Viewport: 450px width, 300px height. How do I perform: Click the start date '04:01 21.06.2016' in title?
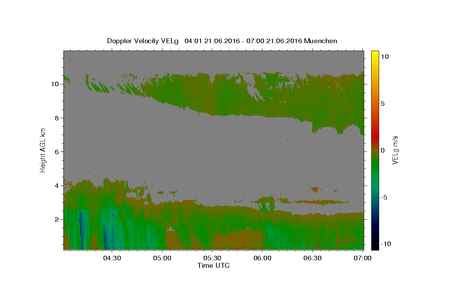(213, 41)
